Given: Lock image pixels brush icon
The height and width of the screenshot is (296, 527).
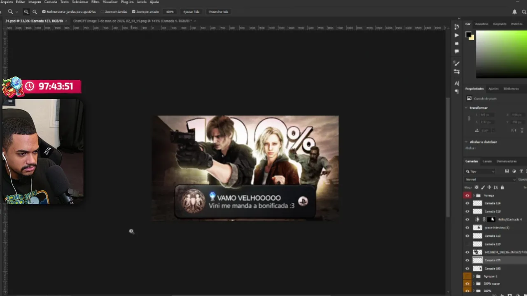Looking at the screenshot, I should click(483, 187).
